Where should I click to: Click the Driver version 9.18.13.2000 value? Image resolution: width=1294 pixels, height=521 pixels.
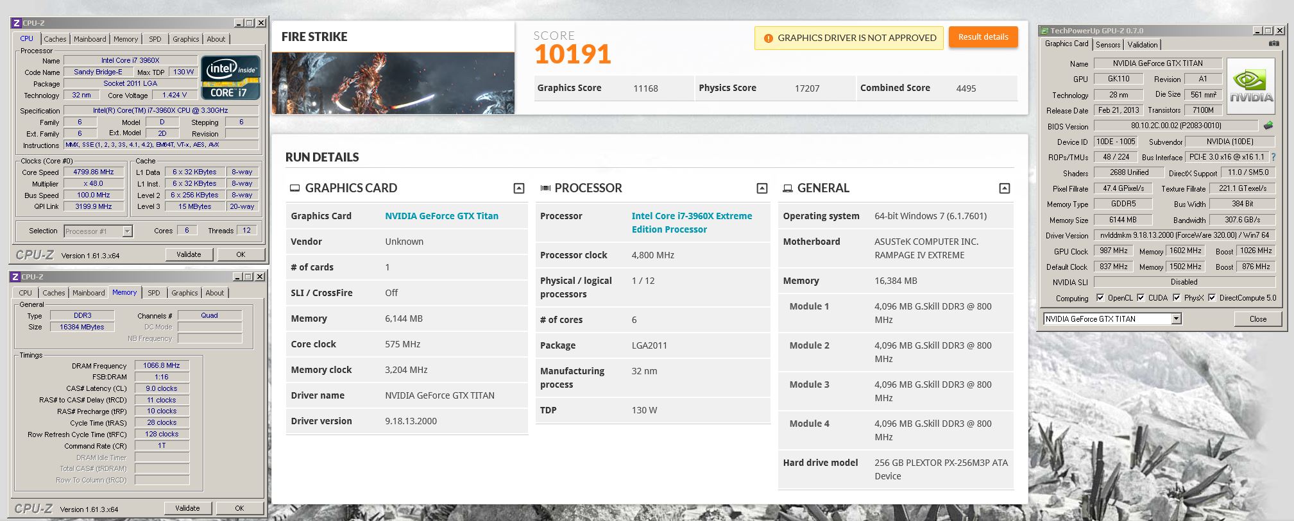point(411,421)
